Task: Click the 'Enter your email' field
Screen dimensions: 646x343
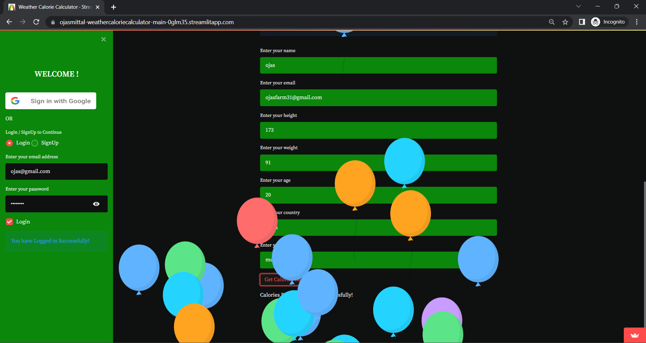Action: click(x=378, y=98)
